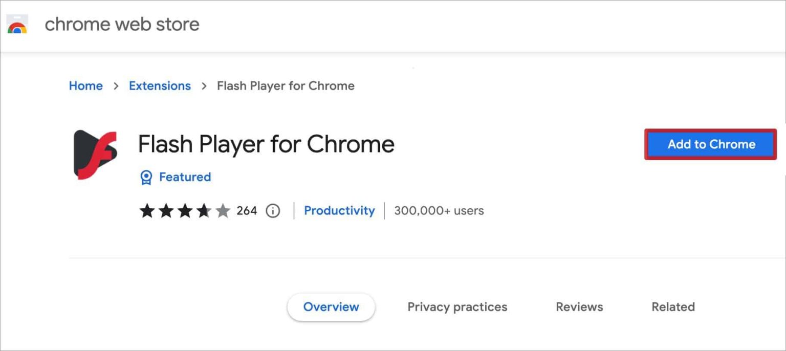Switch to the Privacy practices tab
786x351 pixels.
click(x=457, y=307)
